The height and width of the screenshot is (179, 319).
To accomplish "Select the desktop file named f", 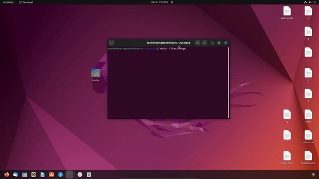I will point(287,137).
